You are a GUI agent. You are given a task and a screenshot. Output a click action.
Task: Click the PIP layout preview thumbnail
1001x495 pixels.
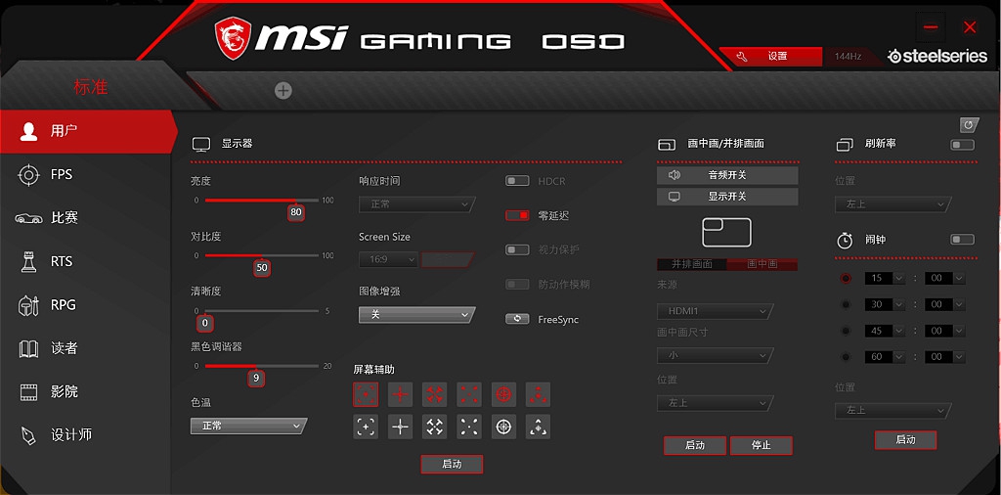(x=727, y=232)
